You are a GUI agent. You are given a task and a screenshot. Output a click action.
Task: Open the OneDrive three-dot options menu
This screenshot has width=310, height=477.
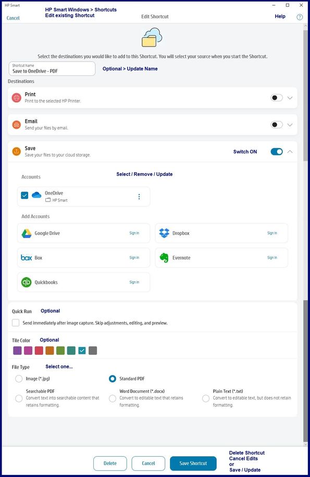click(x=139, y=197)
